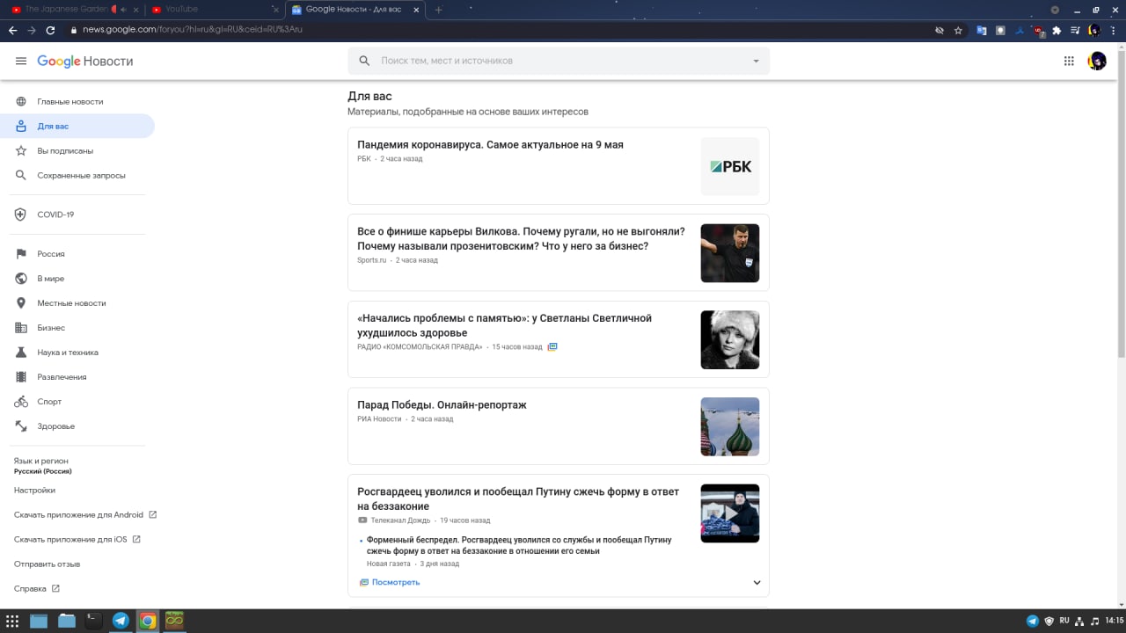Open Terminal from the taskbar
This screenshot has width=1126, height=633.
[93, 621]
